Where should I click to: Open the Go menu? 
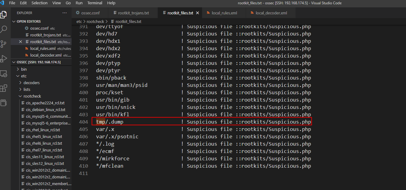pos(68,3)
